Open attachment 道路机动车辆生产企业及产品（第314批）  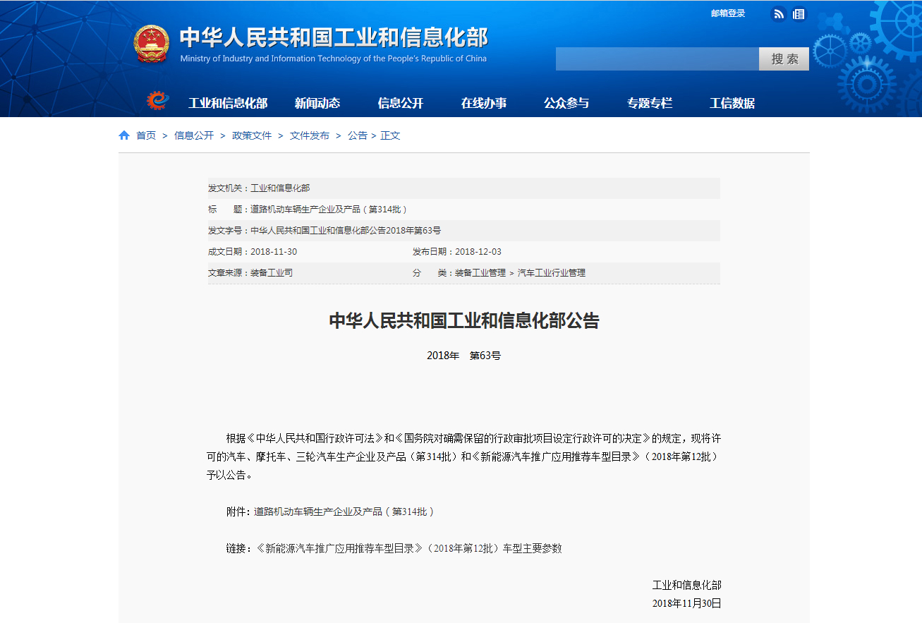pos(344,512)
